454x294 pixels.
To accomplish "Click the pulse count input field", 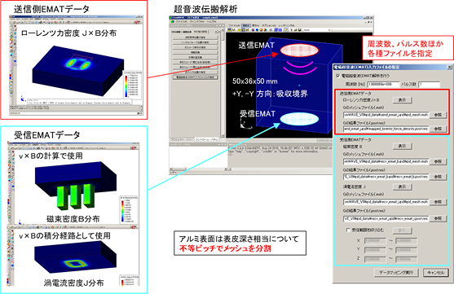I will coord(430,85).
